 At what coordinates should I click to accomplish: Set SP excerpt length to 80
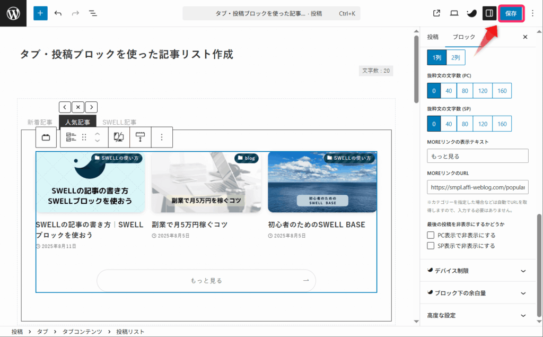click(x=465, y=124)
